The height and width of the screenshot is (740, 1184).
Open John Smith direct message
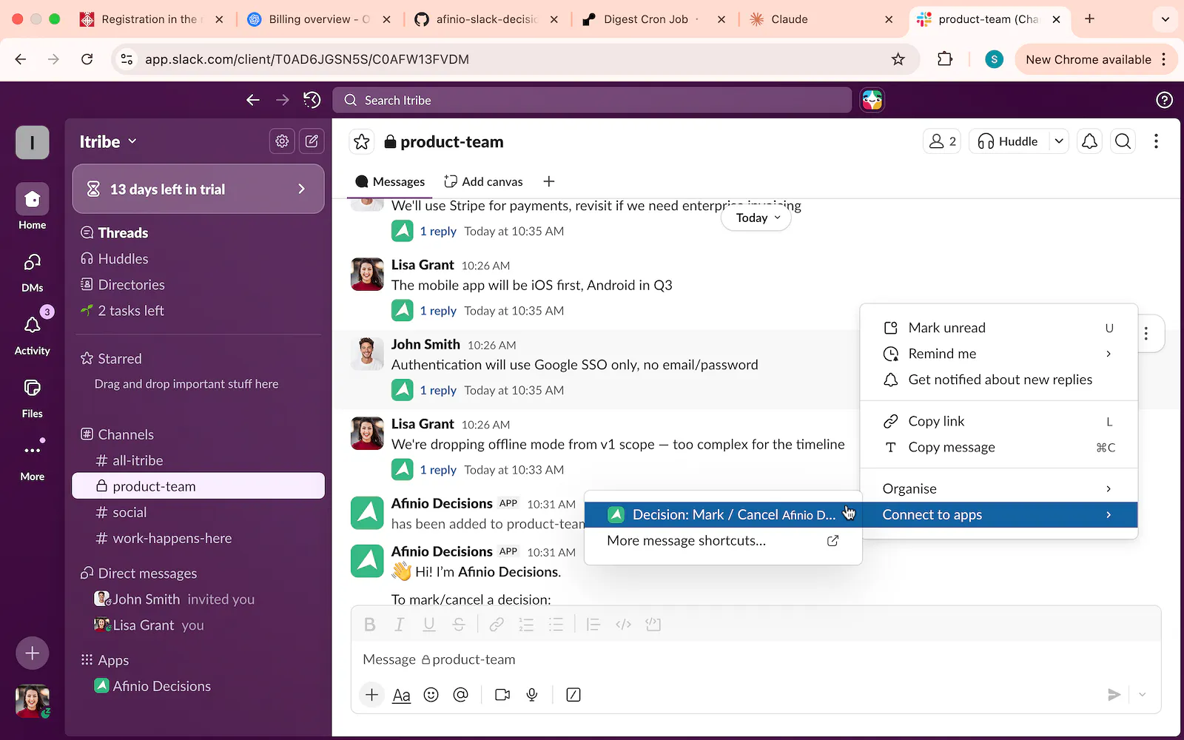point(198,599)
